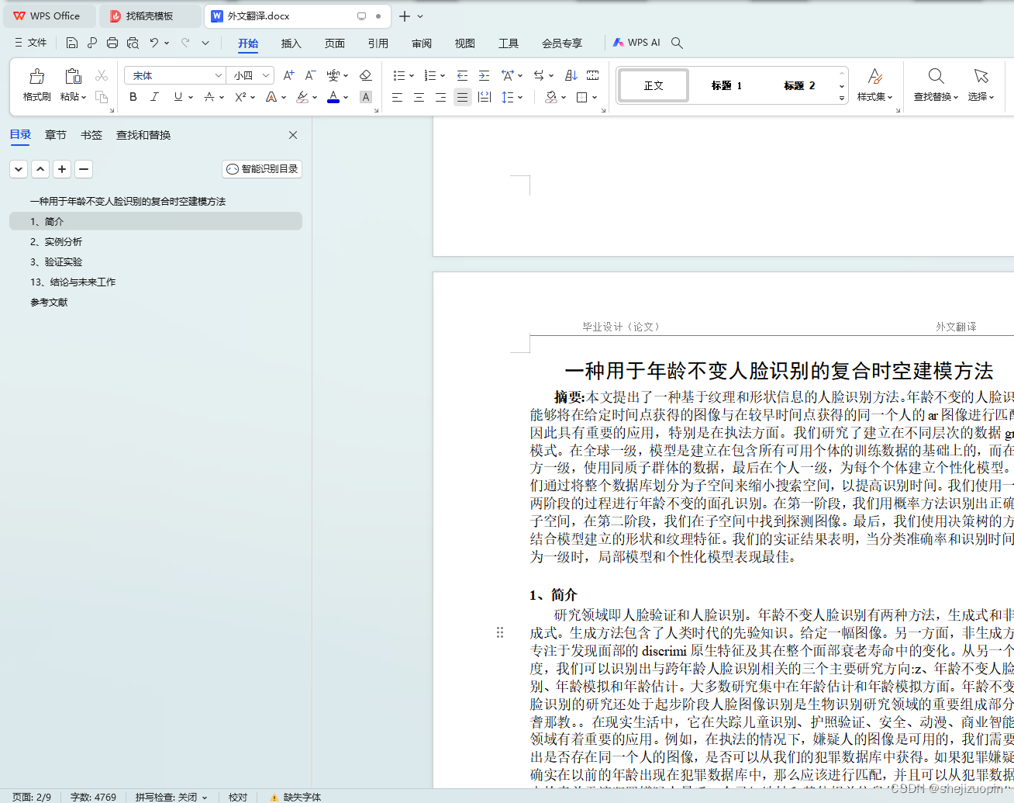Click the Format Painter (格式刷) icon
This screenshot has height=803, width=1014.
36,76
